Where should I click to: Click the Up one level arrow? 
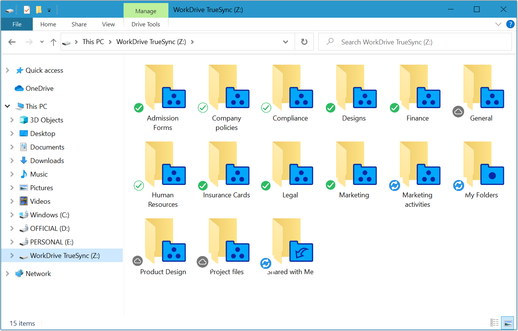[53, 42]
